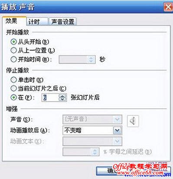Select 单击时 stop playing option
173x179 pixels.
click(13, 80)
